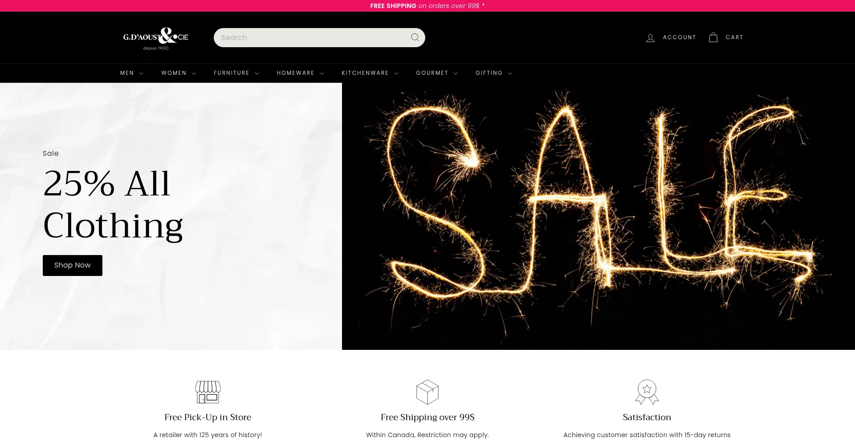The height and width of the screenshot is (442, 855).
Task: Open the shopping cart bag icon
Action: tap(713, 37)
